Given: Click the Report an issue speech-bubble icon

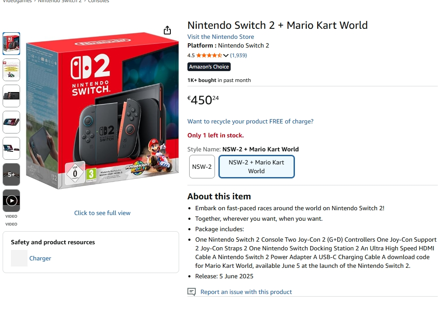Looking at the screenshot, I should 191,292.
